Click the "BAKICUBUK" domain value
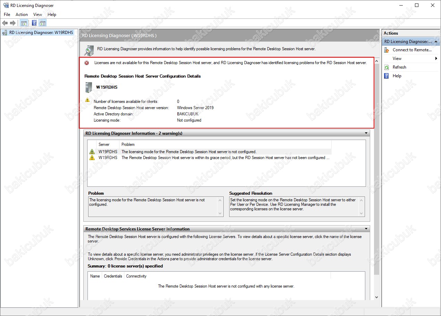The width and height of the screenshot is (441, 316). point(188,114)
